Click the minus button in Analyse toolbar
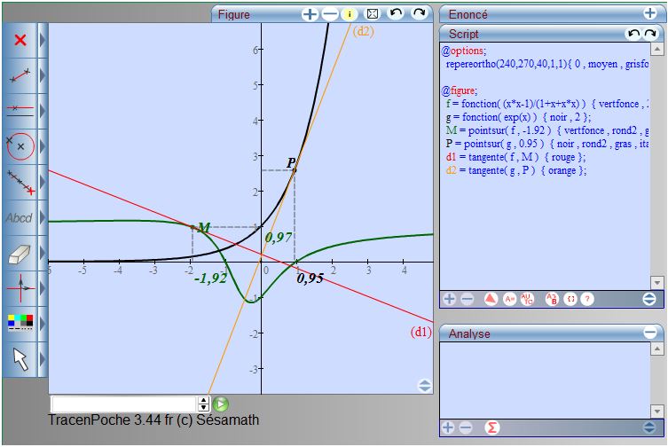Image resolution: width=668 pixels, height=447 pixels. click(x=466, y=427)
